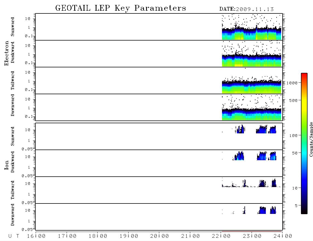Click the 1000 value on color bar scale

click(x=292, y=83)
